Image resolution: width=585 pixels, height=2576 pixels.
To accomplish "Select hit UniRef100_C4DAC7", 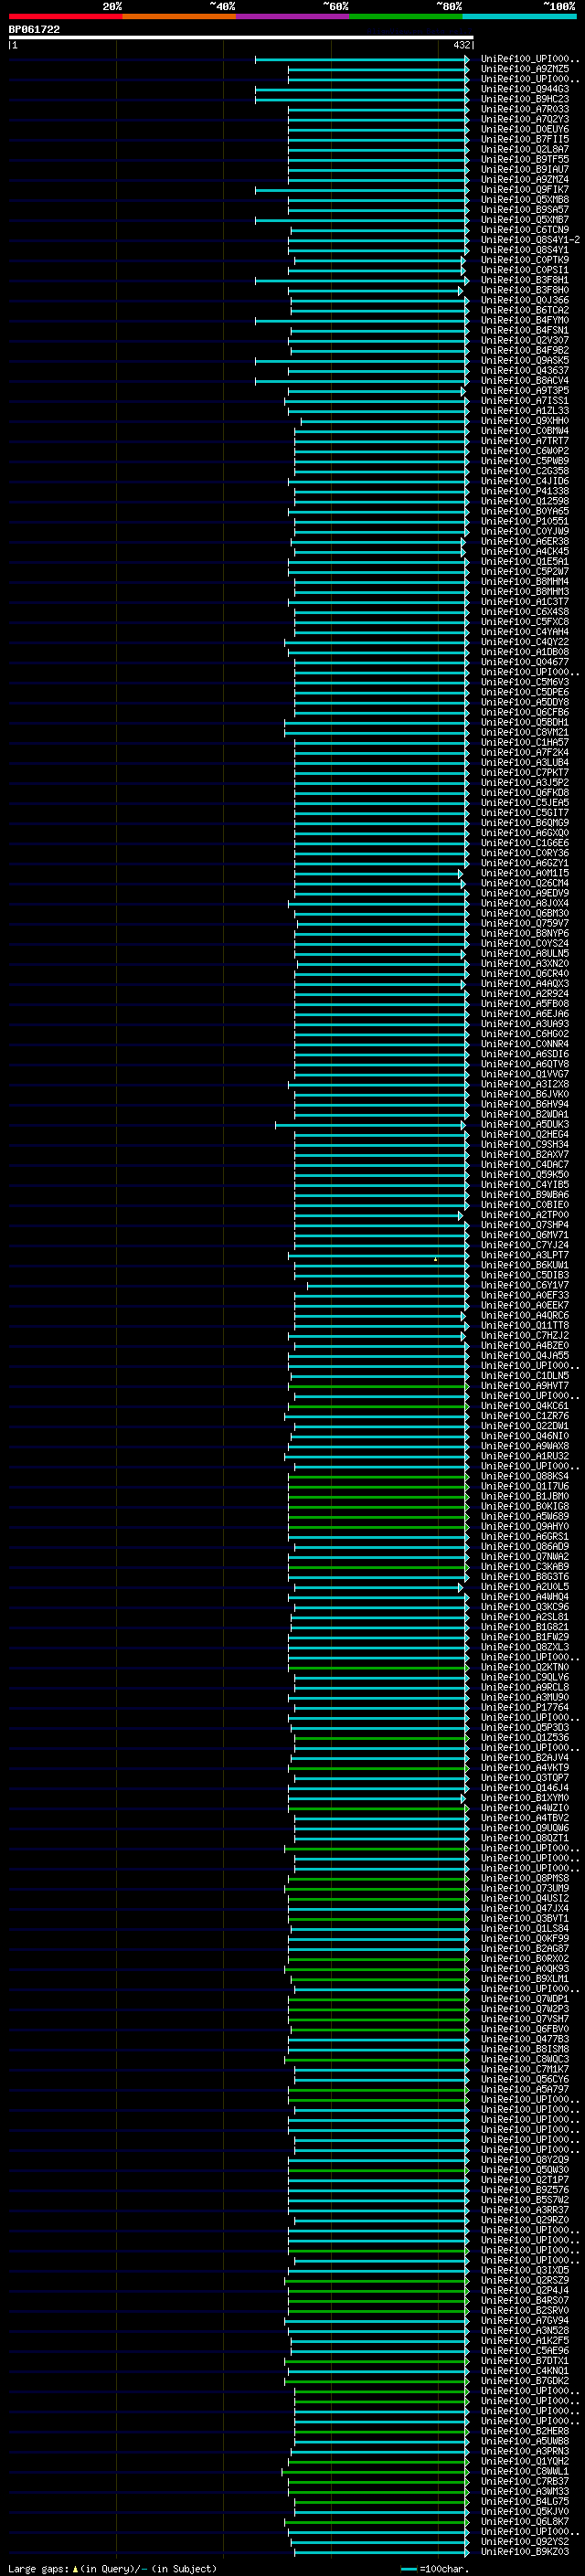I will tap(524, 1164).
